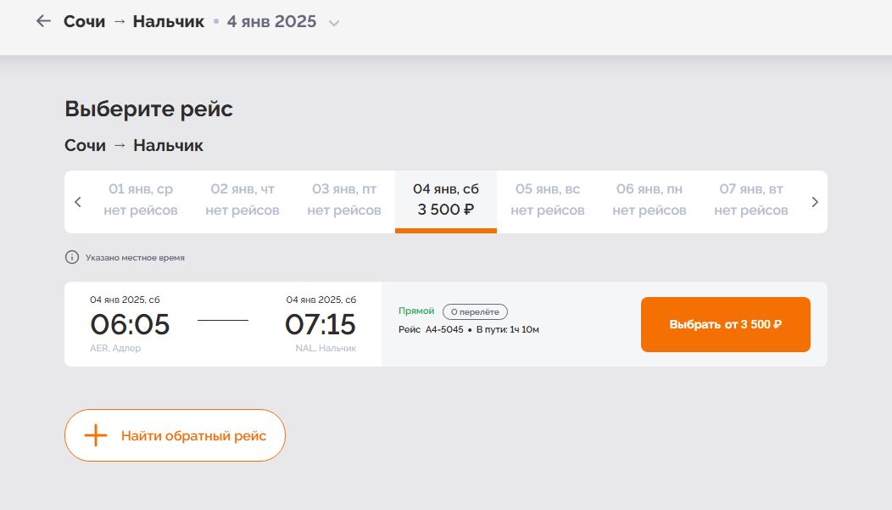Select the 05 янв, вс date tab
This screenshot has width=892, height=510.
[548, 200]
